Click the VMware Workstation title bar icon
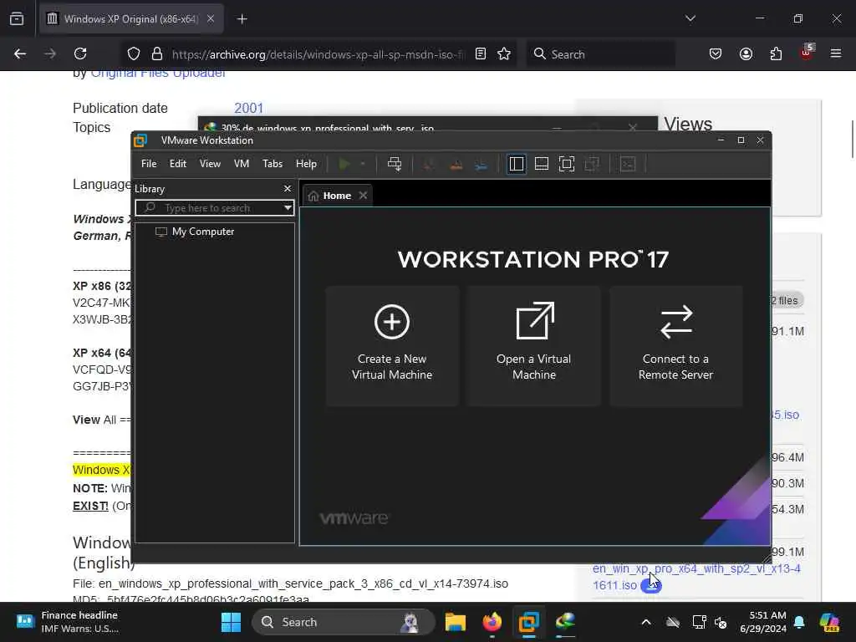The width and height of the screenshot is (856, 642). tap(140, 140)
